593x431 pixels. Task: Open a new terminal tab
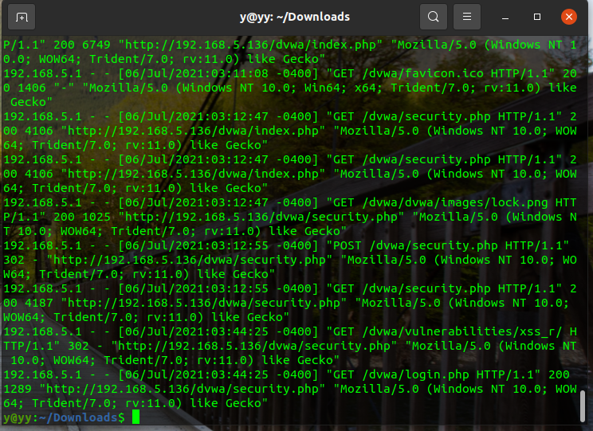22,17
